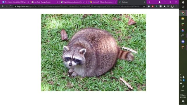The width and height of the screenshot is (187, 105).
Task: Click the red extension icon in toolbar
Action: (153, 6)
